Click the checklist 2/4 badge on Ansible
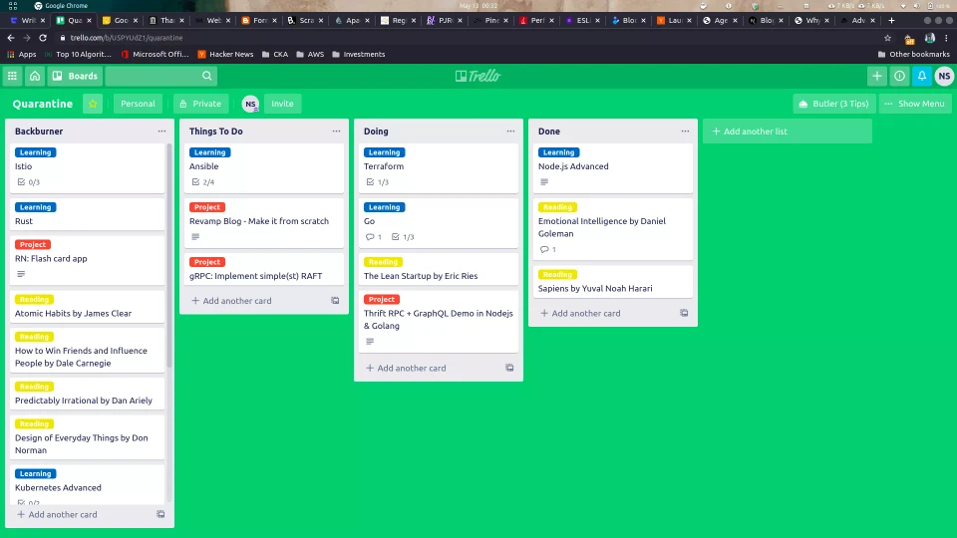This screenshot has width=957, height=538. pyautogui.click(x=202, y=181)
